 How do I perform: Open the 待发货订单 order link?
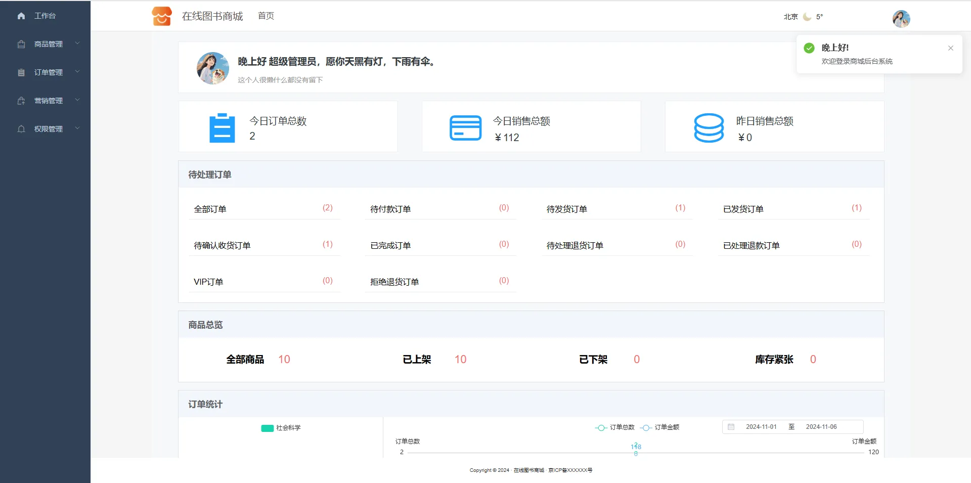[x=566, y=209]
